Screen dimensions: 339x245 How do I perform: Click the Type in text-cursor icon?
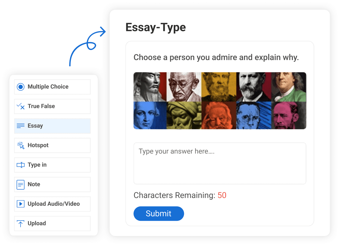[21, 165]
